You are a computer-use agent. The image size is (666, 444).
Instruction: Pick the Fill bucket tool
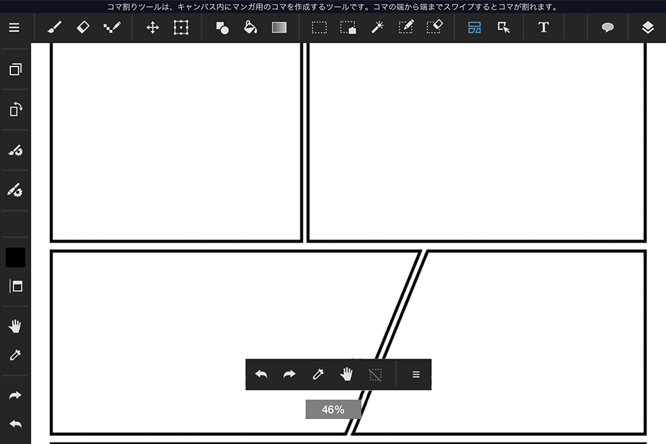pyautogui.click(x=250, y=27)
